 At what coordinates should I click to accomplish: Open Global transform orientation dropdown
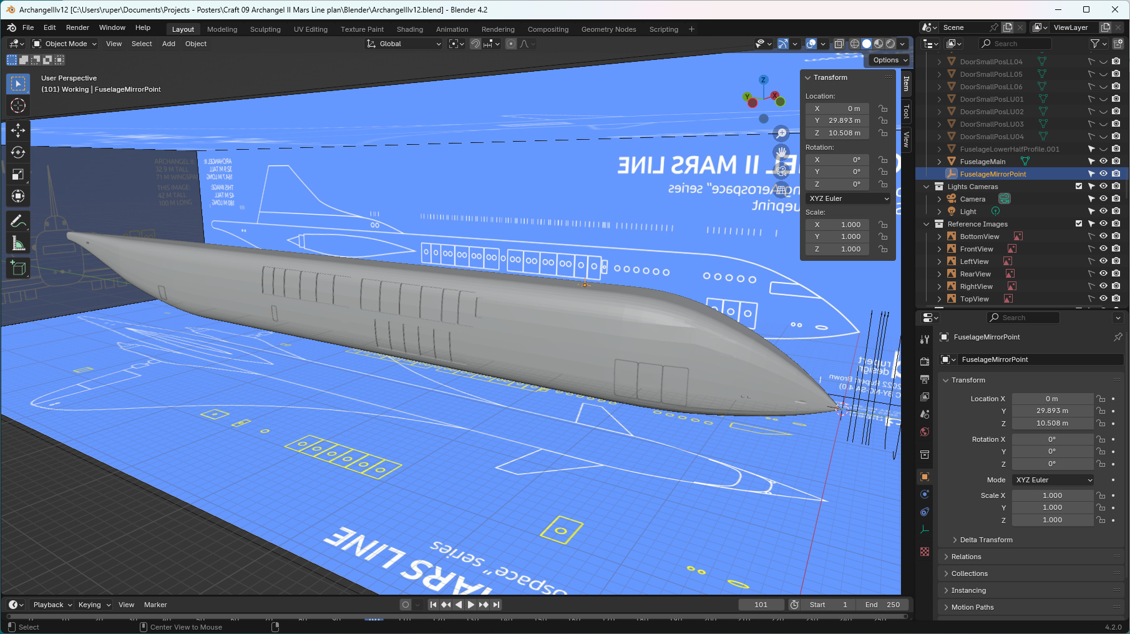pos(404,44)
